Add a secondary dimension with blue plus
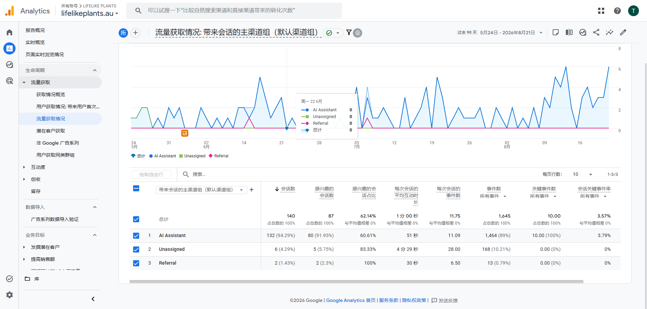The image size is (647, 309). tap(251, 190)
